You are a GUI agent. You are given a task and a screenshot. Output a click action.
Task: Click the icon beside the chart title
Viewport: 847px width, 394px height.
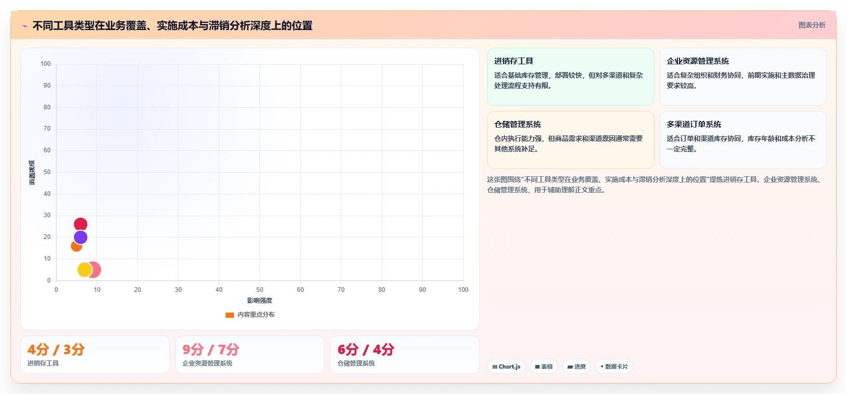pyautogui.click(x=24, y=26)
